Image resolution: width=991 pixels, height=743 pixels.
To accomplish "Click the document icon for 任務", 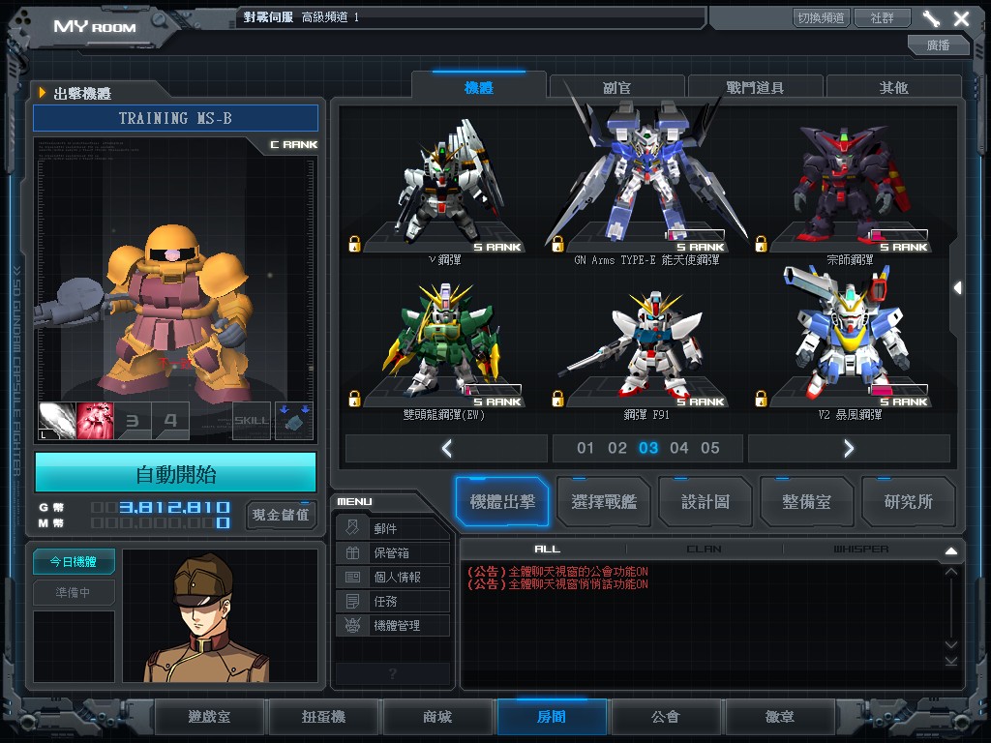I will [x=352, y=601].
